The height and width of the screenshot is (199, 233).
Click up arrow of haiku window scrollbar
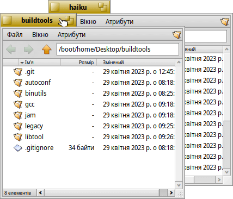(226, 49)
